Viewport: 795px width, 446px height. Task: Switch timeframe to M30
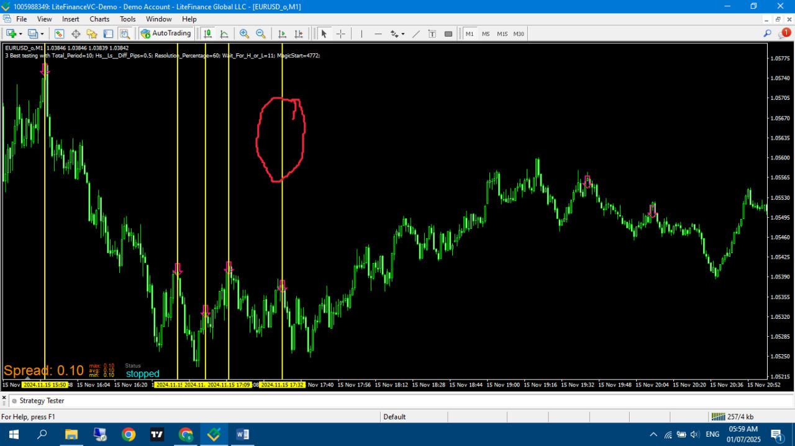(519, 33)
